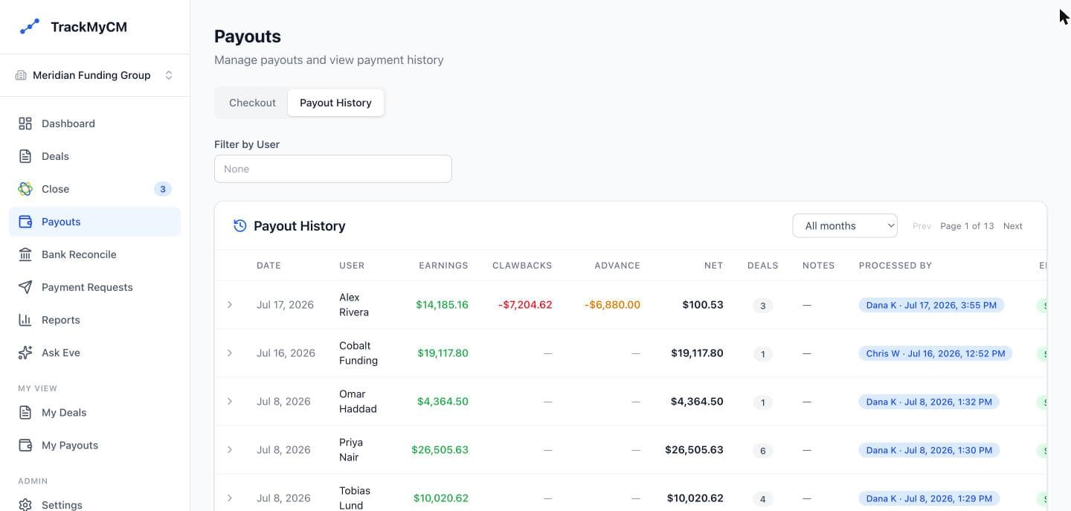Click Dana K · Jul 8, 1:30 PM badge
1071x511 pixels.
point(929,450)
